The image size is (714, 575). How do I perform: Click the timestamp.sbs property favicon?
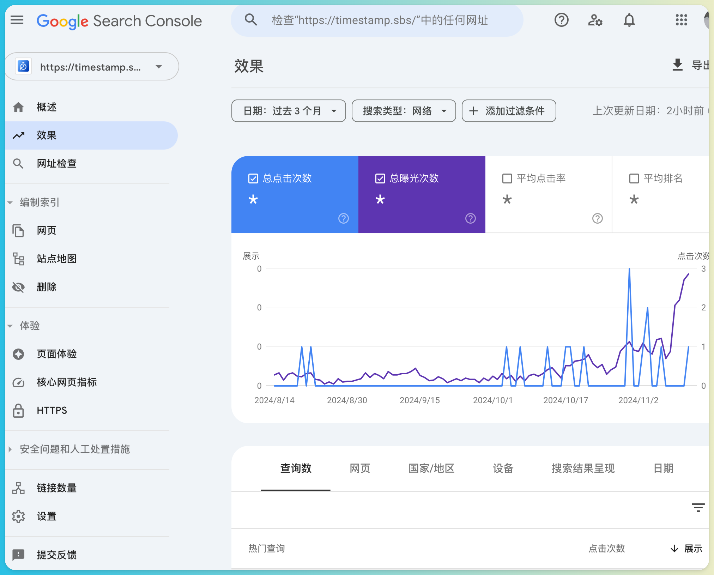tap(24, 66)
